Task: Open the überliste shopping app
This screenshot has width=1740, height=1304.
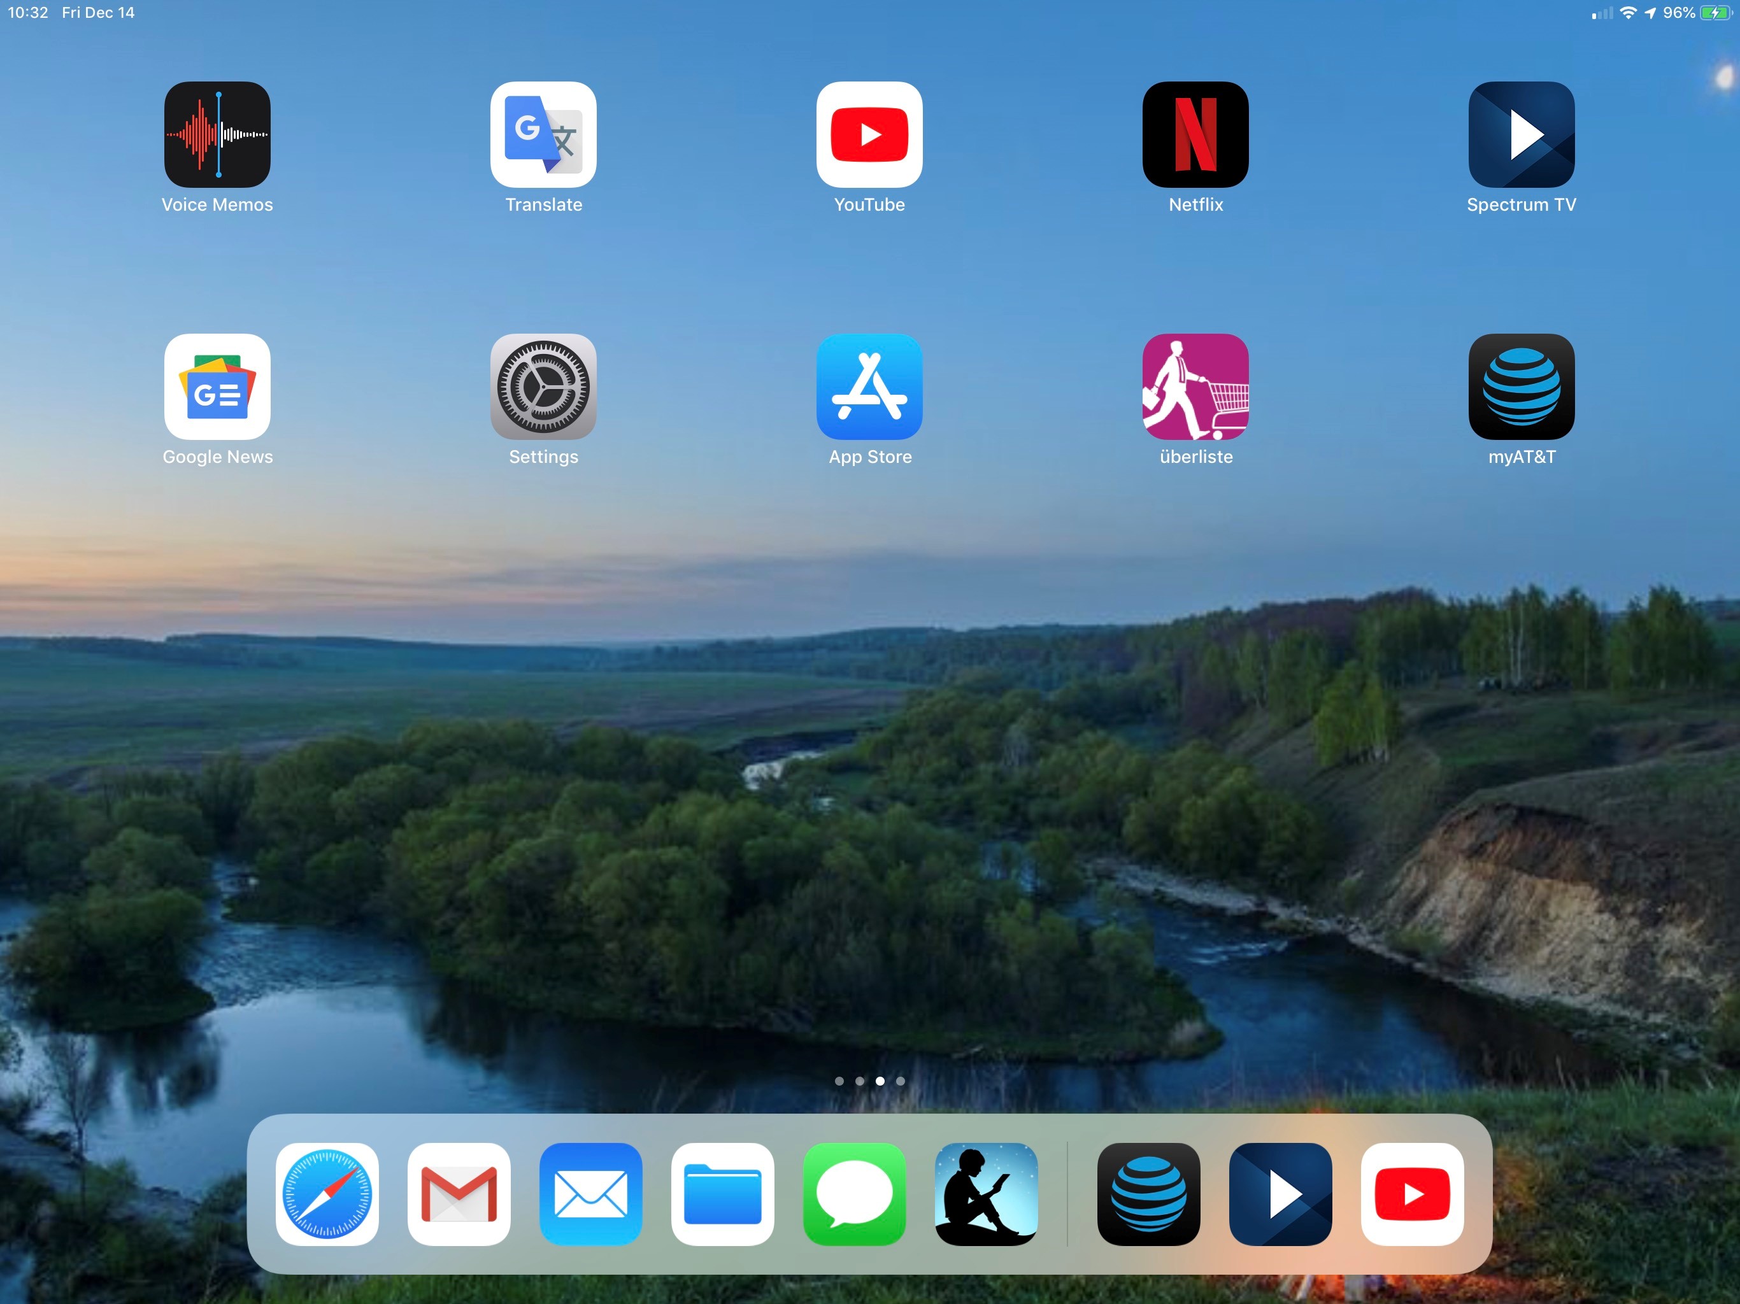Action: point(1195,387)
